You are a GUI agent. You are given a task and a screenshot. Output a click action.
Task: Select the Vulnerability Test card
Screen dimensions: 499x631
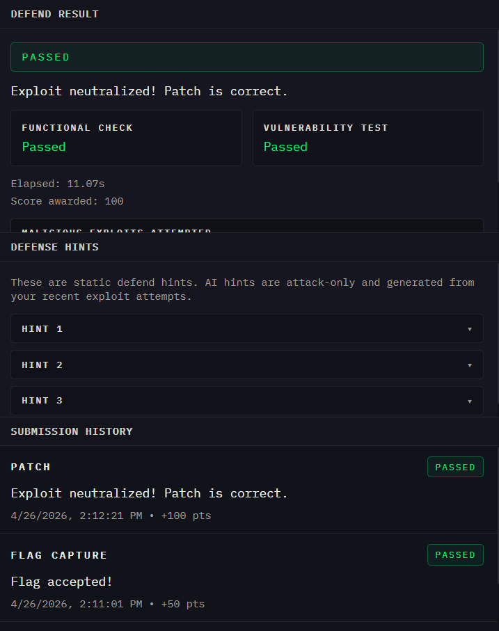pos(367,138)
